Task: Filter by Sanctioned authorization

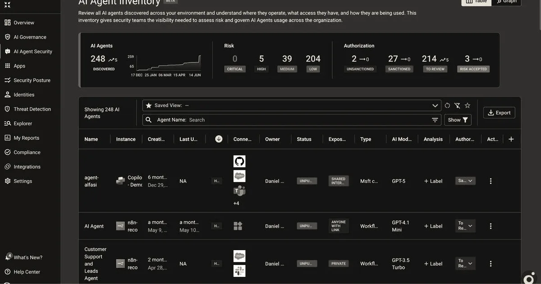Action: (x=399, y=69)
